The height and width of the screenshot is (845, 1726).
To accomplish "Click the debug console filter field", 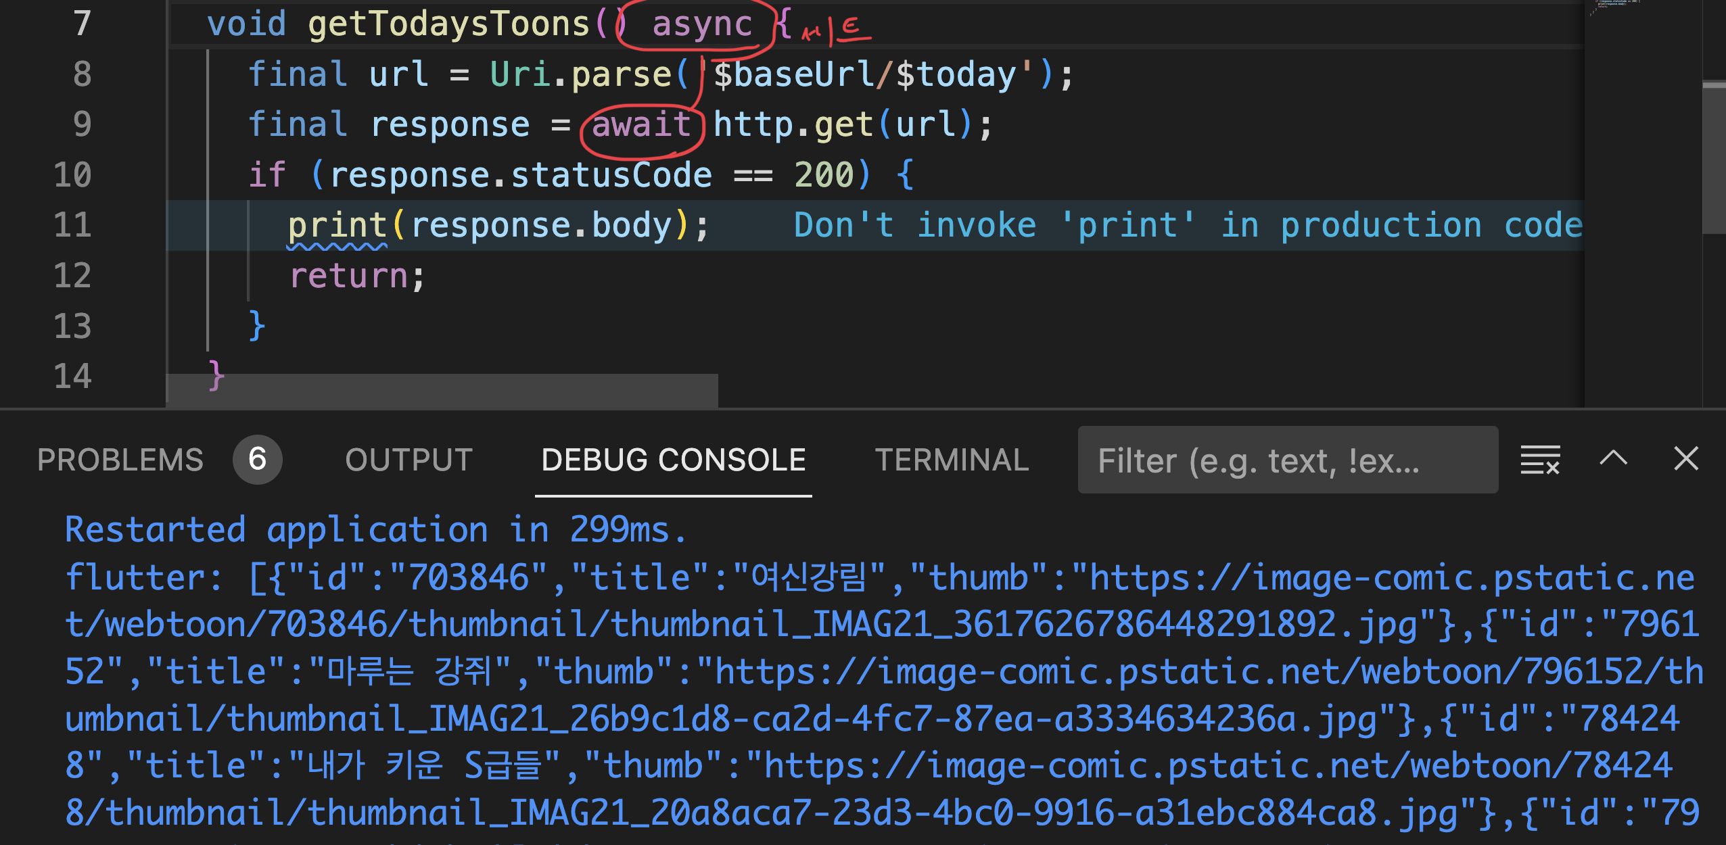I will (x=1287, y=460).
